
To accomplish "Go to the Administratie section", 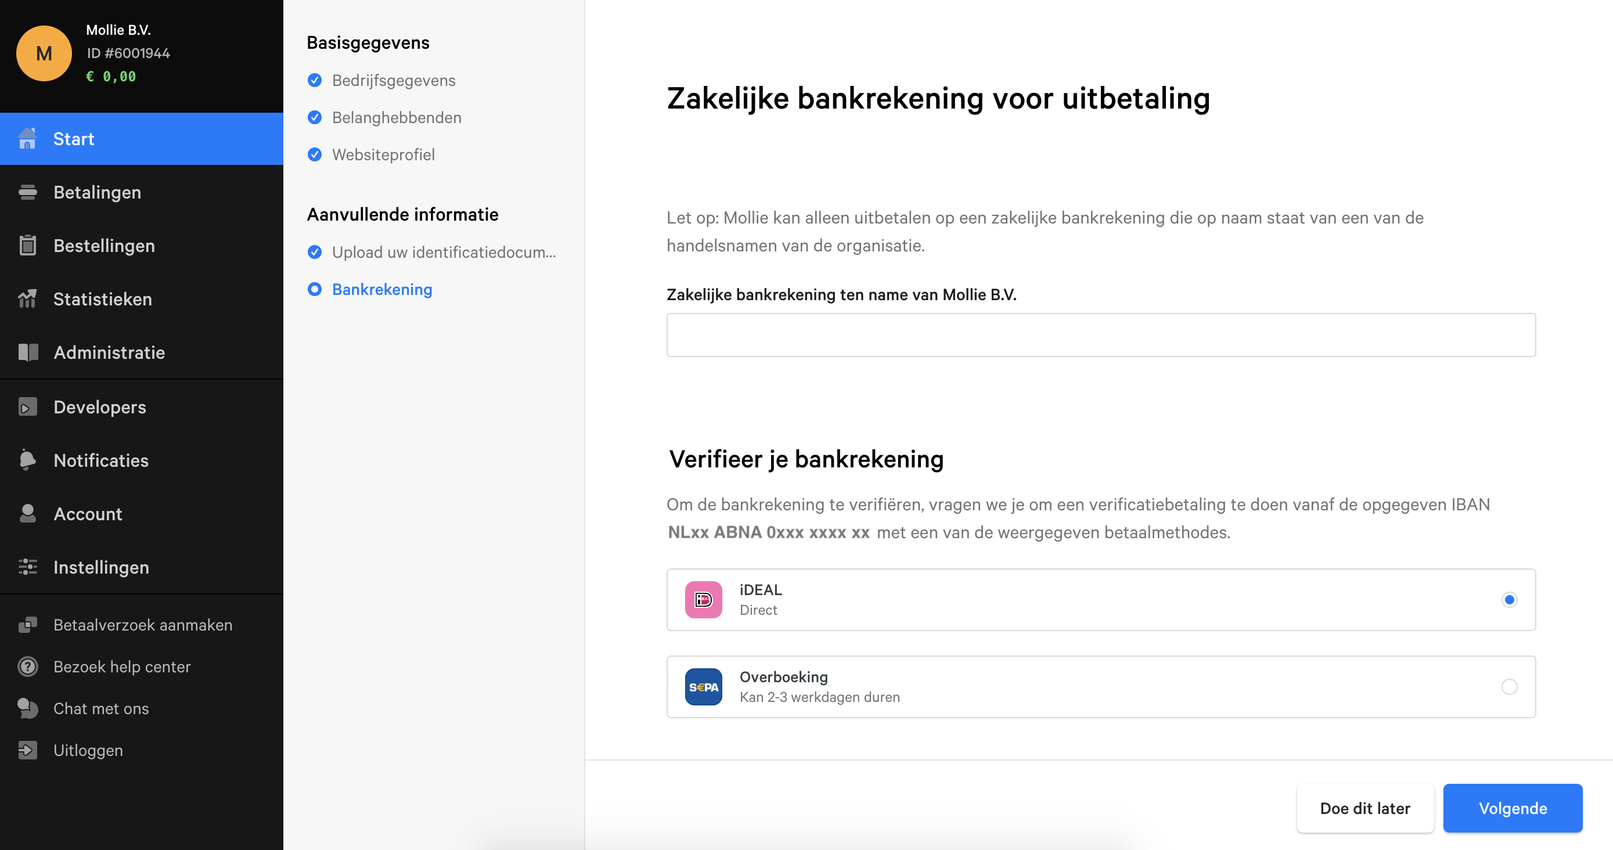I will coord(142,352).
